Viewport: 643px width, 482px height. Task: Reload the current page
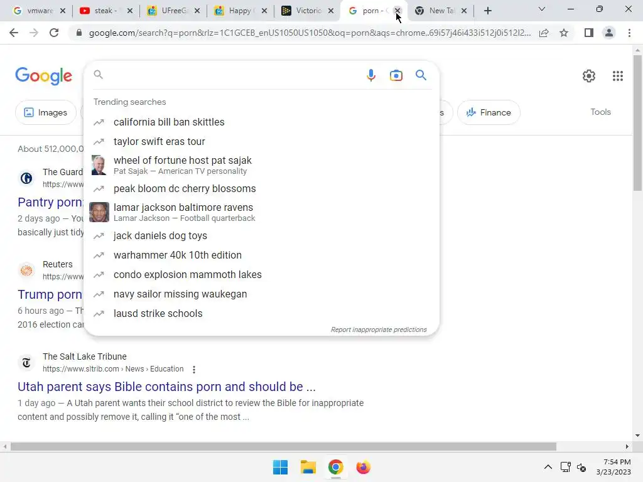(54, 33)
